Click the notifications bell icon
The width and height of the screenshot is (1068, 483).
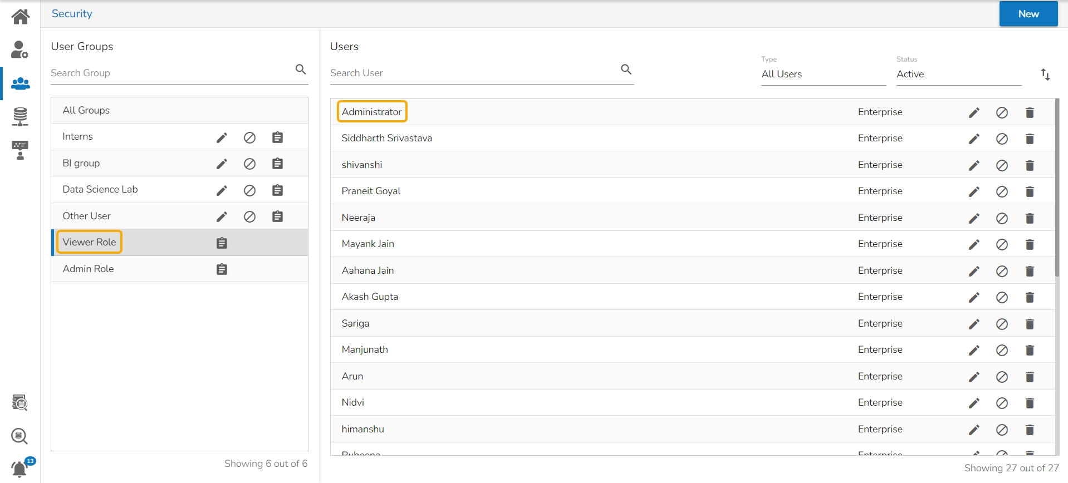pos(19,469)
